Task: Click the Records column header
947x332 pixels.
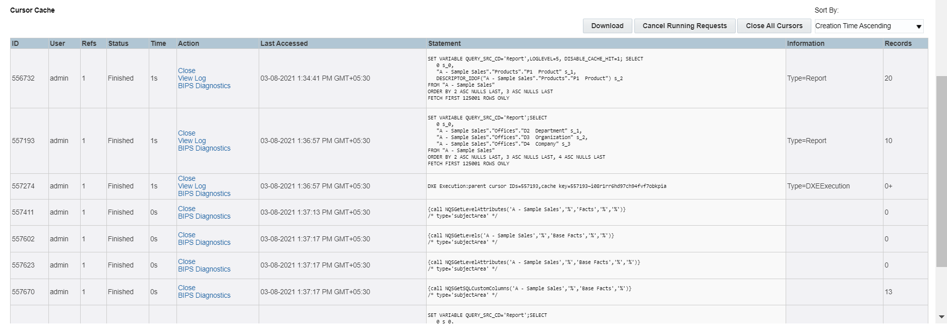Action: click(x=898, y=43)
